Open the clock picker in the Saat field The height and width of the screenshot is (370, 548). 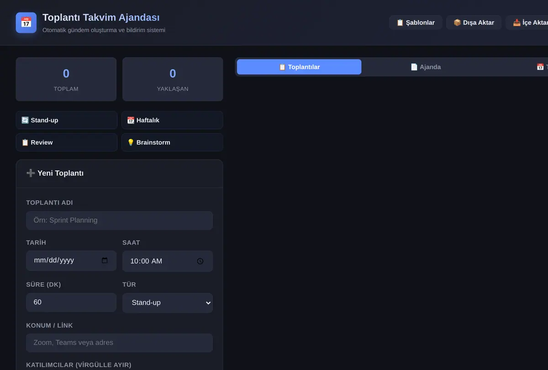[200, 261]
